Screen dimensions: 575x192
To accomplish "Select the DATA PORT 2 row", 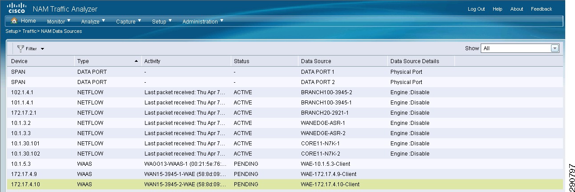I will click(x=285, y=82).
